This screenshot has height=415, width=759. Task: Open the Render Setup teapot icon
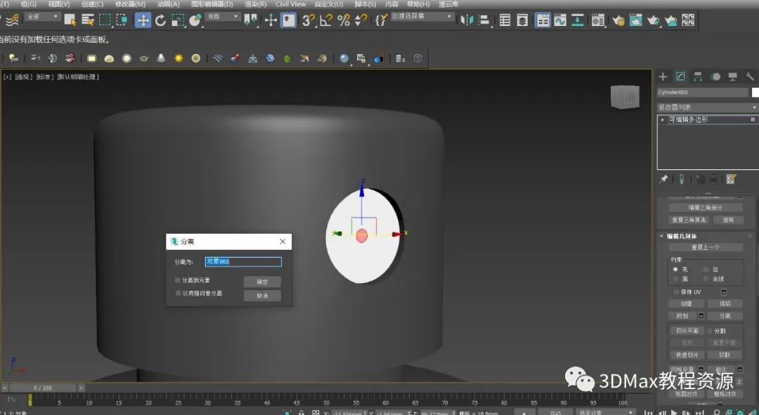pos(618,20)
